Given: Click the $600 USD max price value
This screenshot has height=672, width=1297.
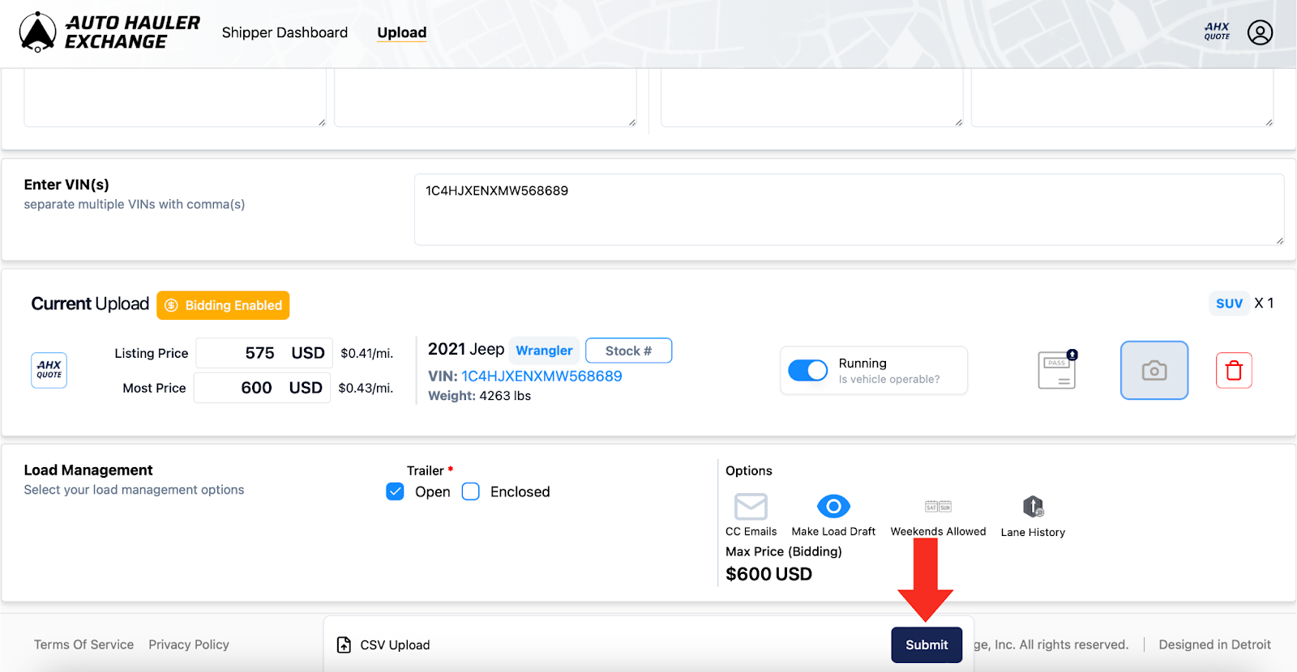Looking at the screenshot, I should [x=768, y=574].
